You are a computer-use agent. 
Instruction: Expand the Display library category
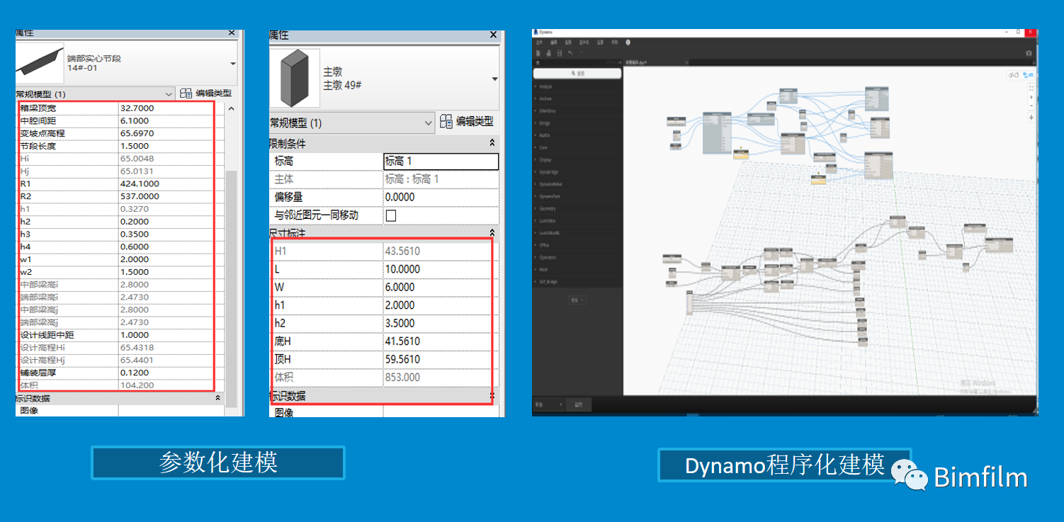click(545, 159)
